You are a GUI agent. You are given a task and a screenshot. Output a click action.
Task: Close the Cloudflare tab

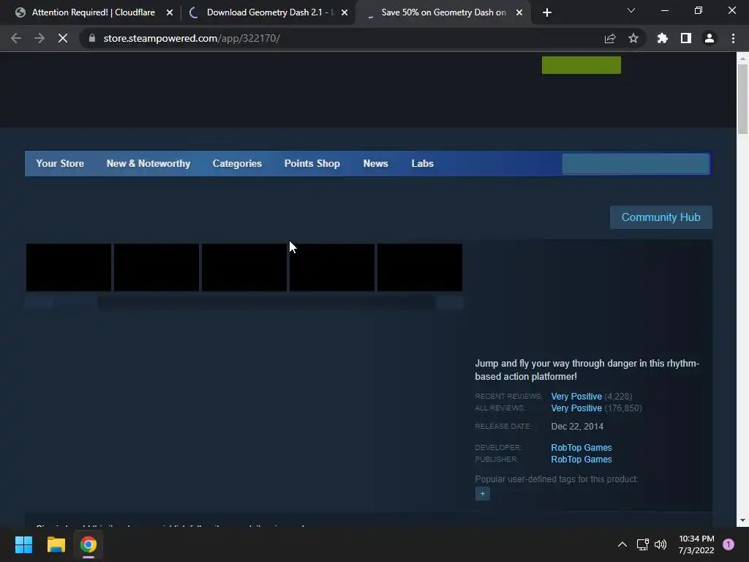tap(170, 13)
